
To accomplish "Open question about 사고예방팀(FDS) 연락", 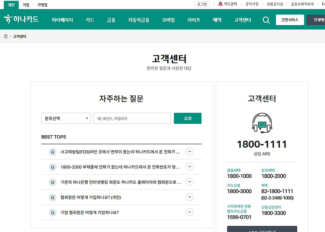I will (x=120, y=152).
